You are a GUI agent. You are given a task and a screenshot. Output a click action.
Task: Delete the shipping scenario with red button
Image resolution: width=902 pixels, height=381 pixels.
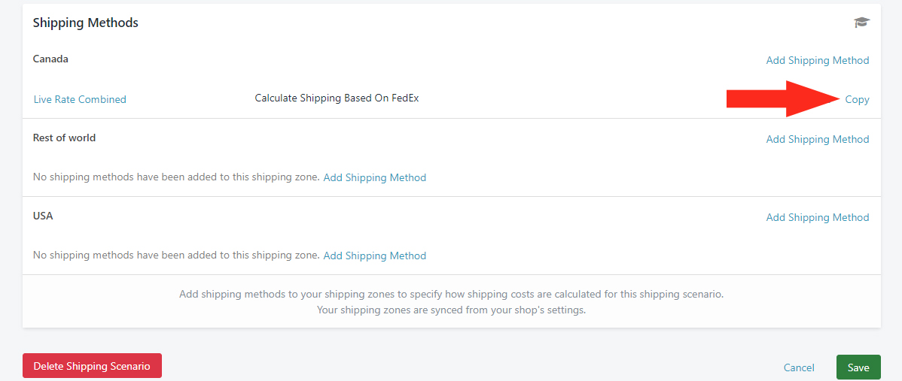[x=92, y=366]
